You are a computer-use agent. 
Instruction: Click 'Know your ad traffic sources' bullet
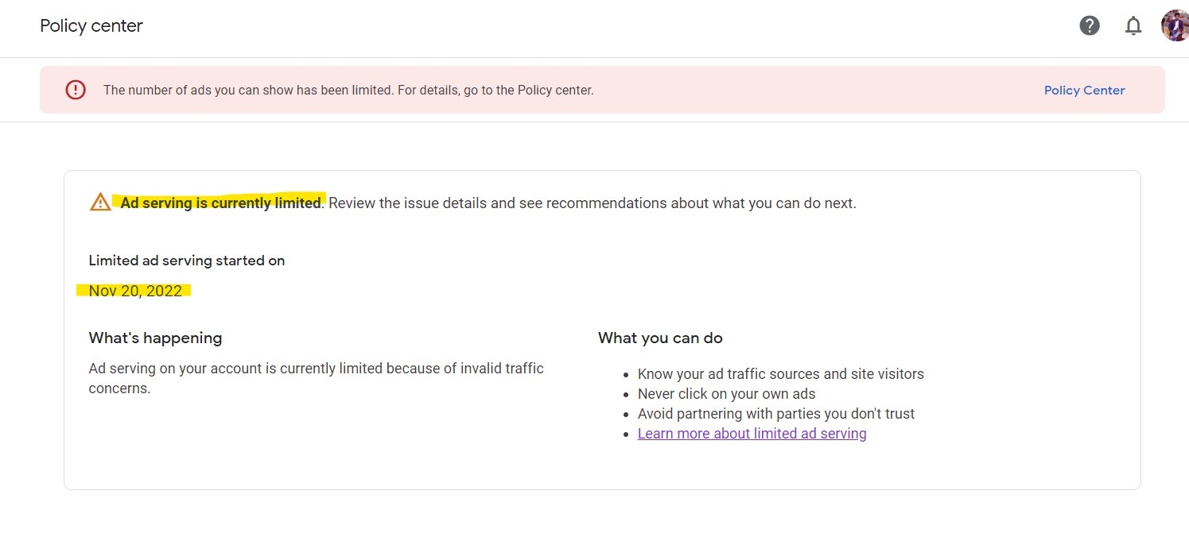[780, 374]
